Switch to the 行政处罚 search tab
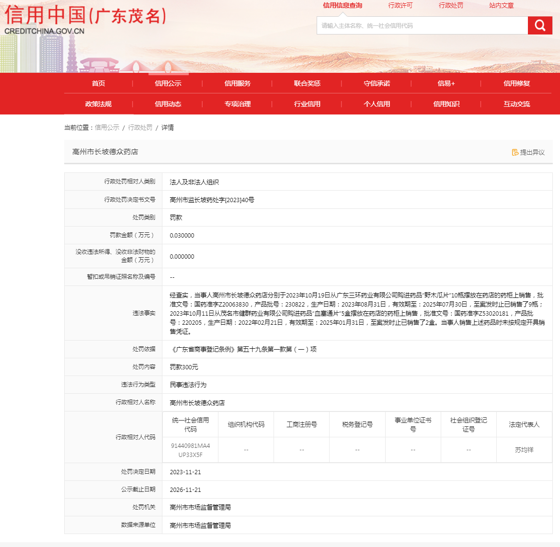 tap(451, 6)
